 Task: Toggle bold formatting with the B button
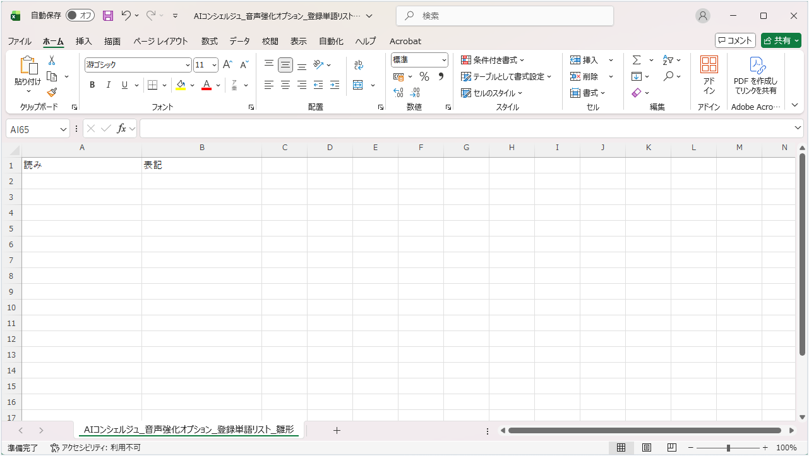pos(92,85)
